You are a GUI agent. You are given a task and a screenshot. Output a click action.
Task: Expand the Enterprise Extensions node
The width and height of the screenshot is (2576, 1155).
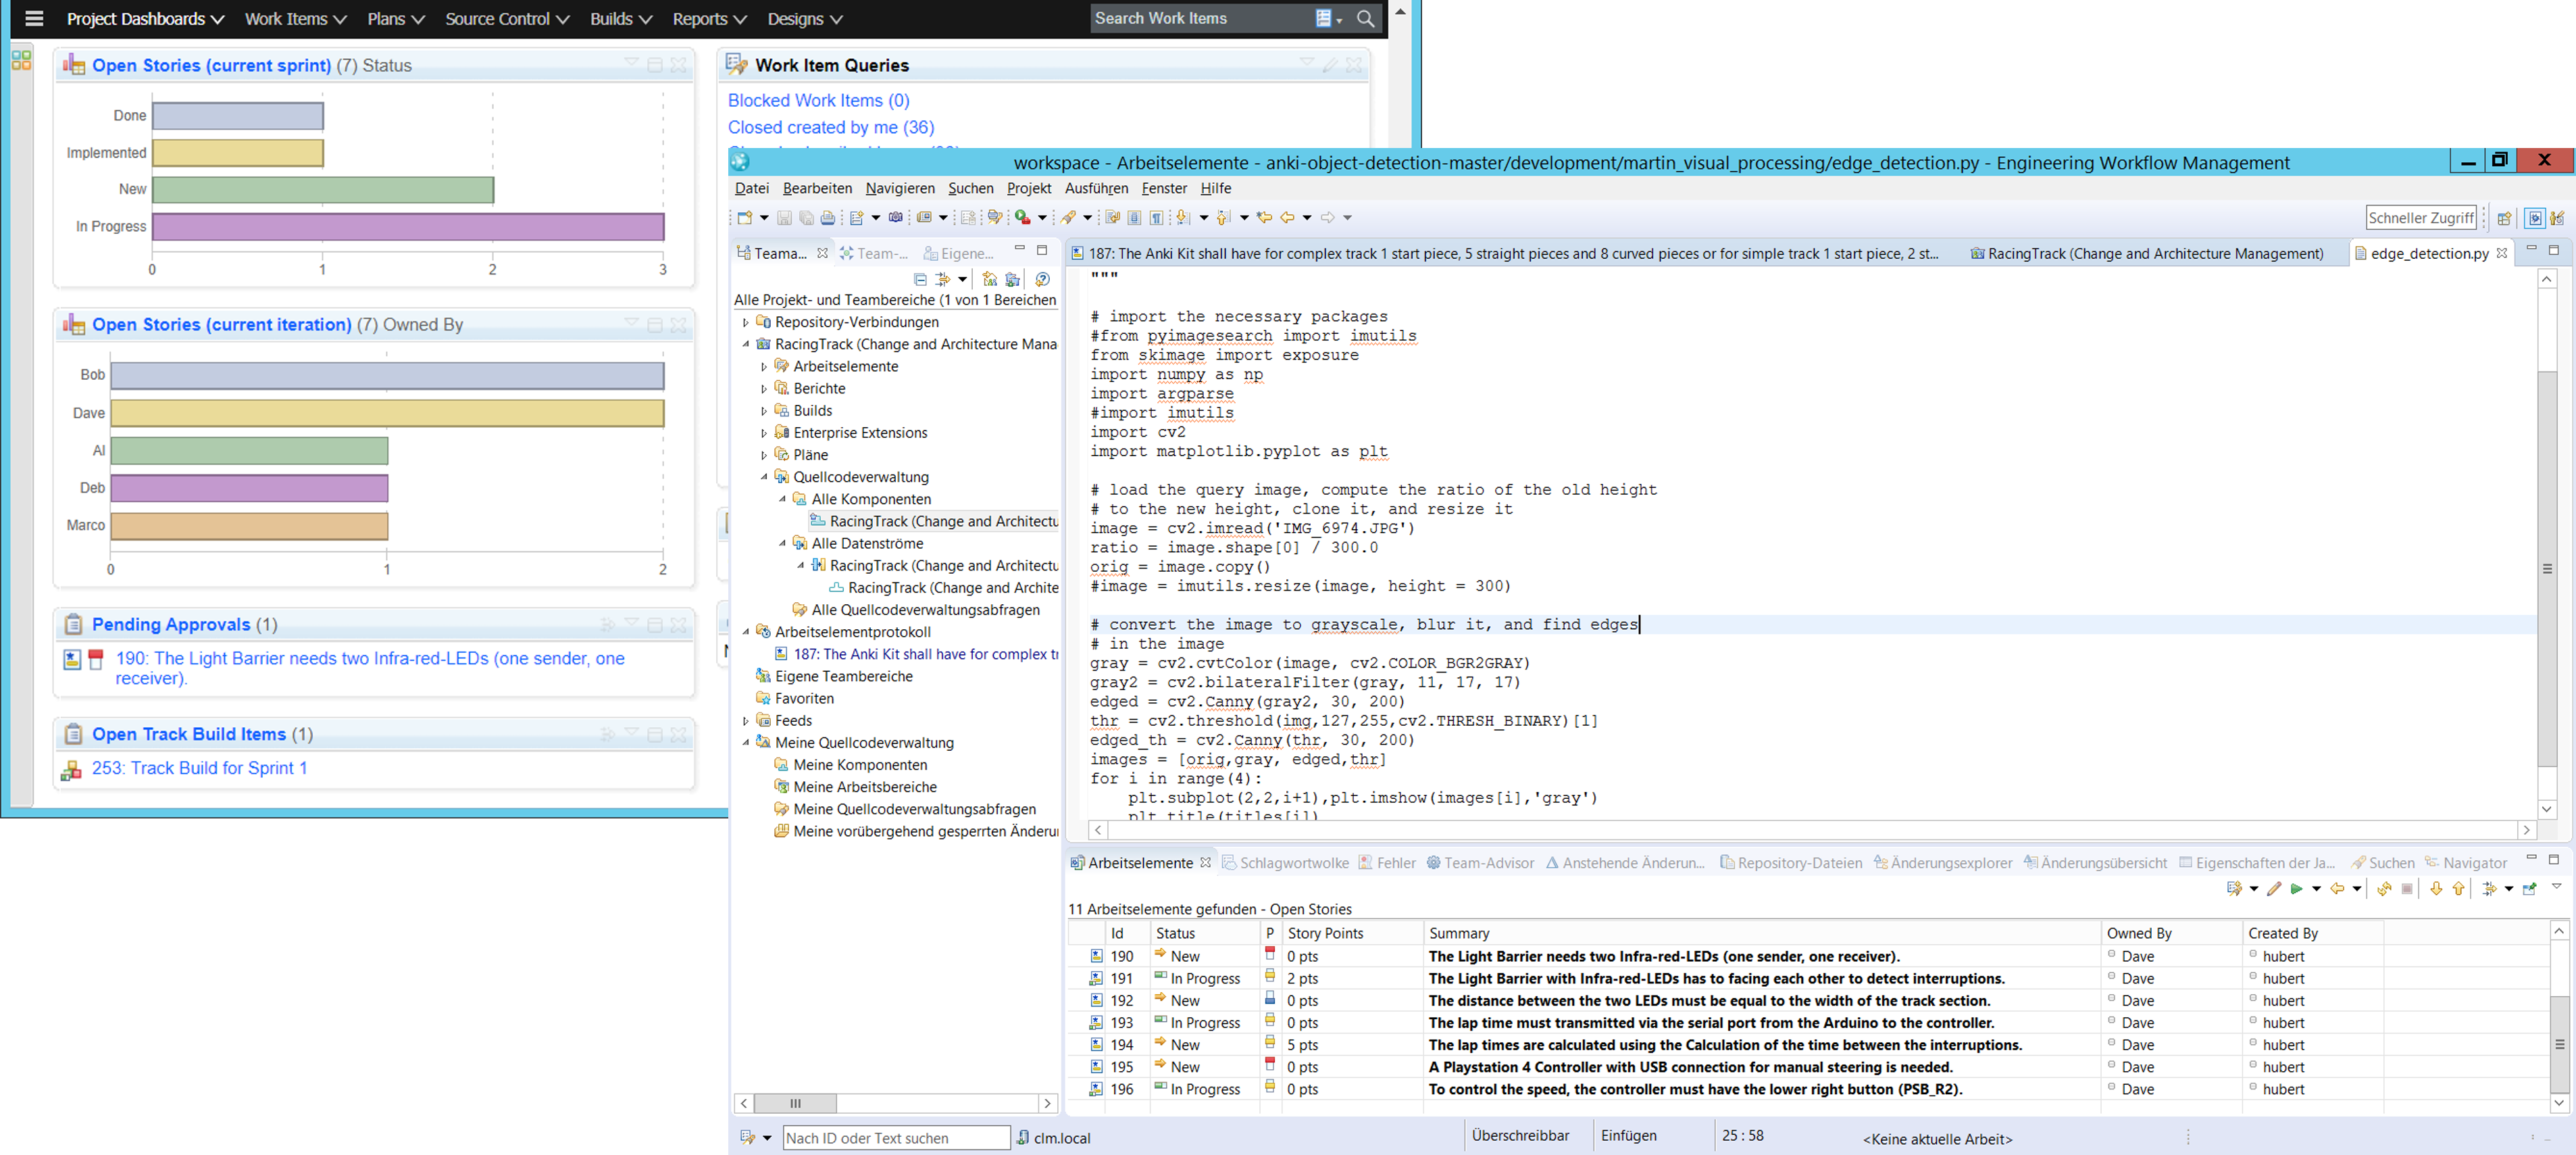(765, 432)
